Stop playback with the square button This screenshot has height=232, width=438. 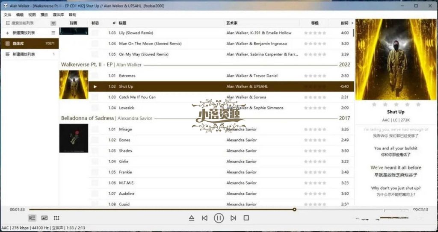point(246,218)
